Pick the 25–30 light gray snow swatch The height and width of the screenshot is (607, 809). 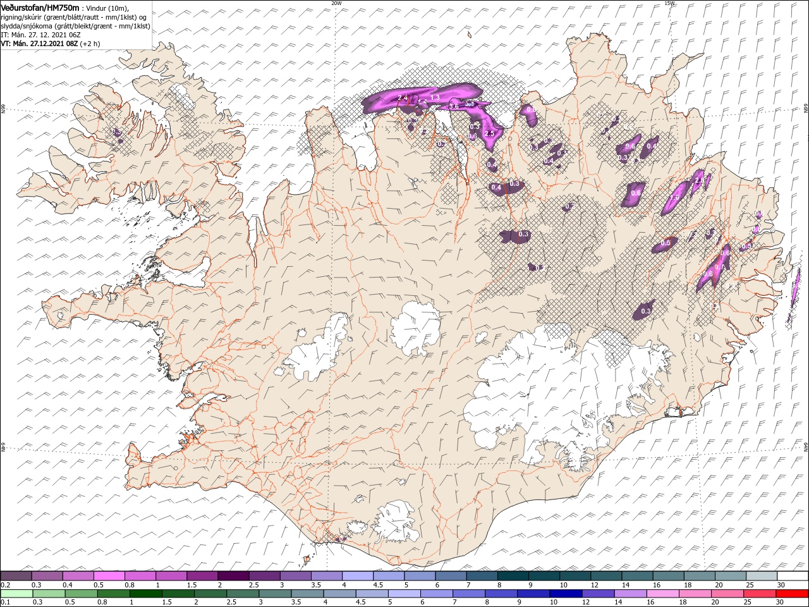tap(762, 576)
